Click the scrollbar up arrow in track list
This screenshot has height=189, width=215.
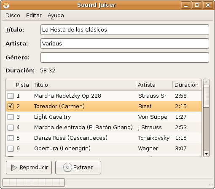click(206, 82)
